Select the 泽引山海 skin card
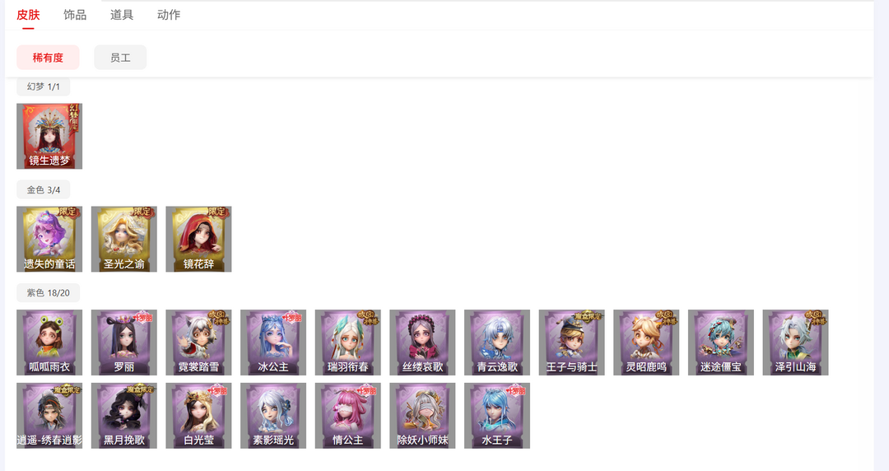 (x=795, y=343)
